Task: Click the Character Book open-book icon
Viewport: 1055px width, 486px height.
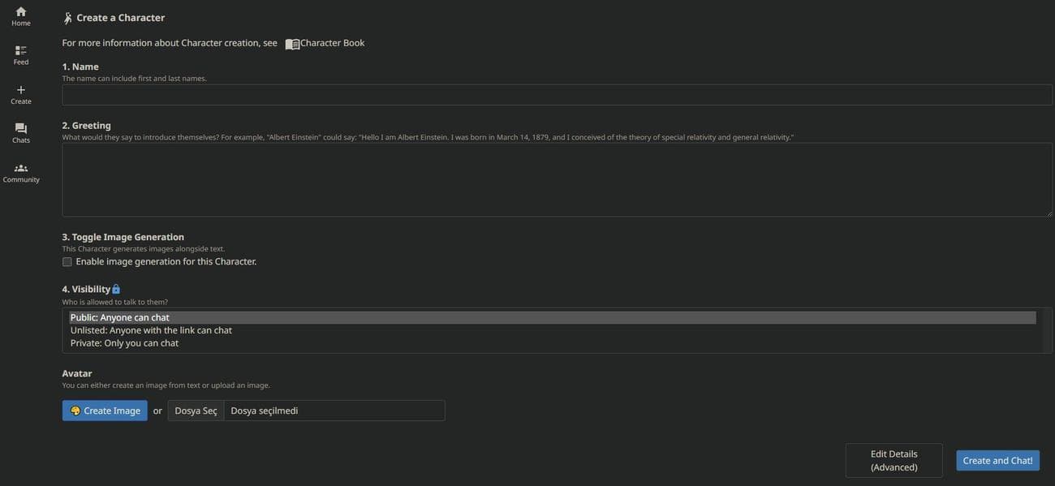Action: pos(292,44)
